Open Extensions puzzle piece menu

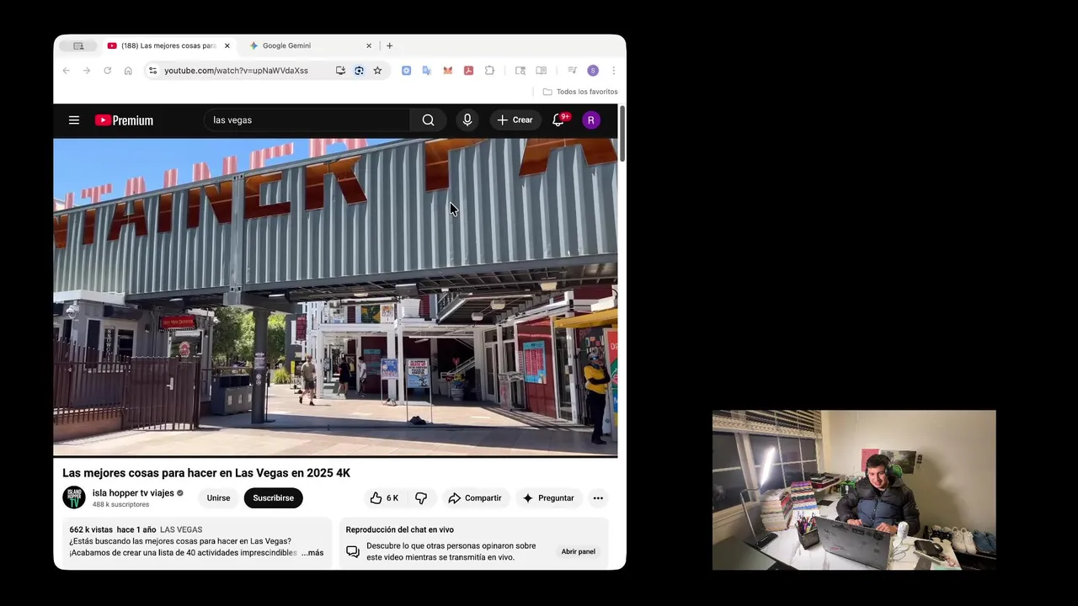pos(489,71)
